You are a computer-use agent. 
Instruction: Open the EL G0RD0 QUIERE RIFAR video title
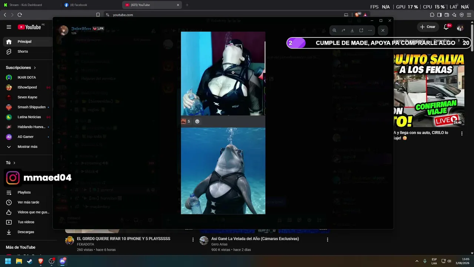point(124,239)
